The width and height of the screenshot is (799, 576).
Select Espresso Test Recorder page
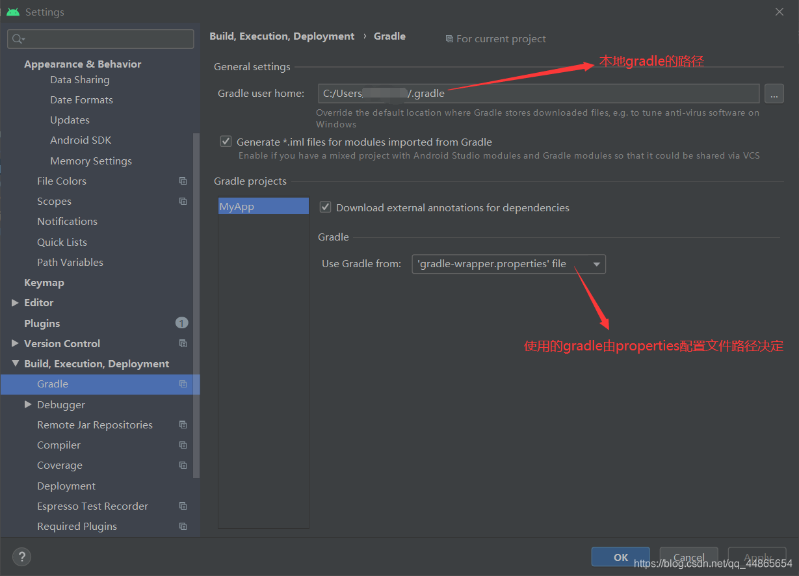click(93, 506)
